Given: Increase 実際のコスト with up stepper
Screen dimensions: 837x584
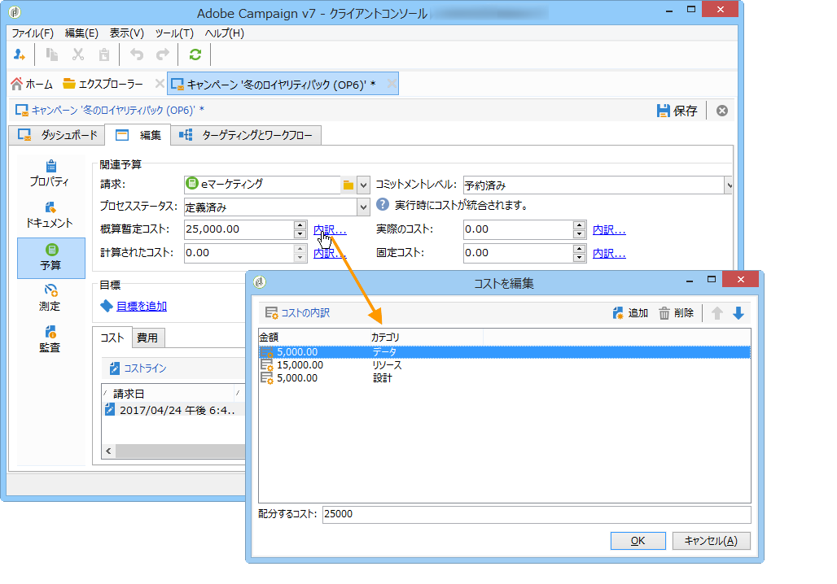Looking at the screenshot, I should pyautogui.click(x=579, y=225).
